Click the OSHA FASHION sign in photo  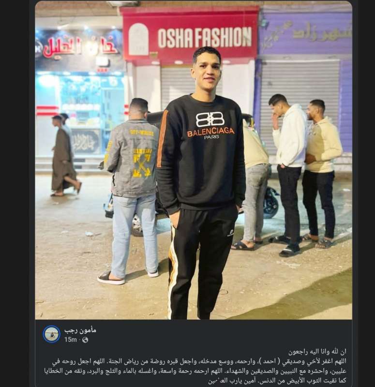(204, 37)
